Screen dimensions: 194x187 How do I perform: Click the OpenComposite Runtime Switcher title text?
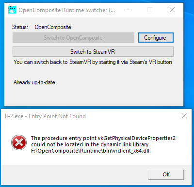pos(67,10)
